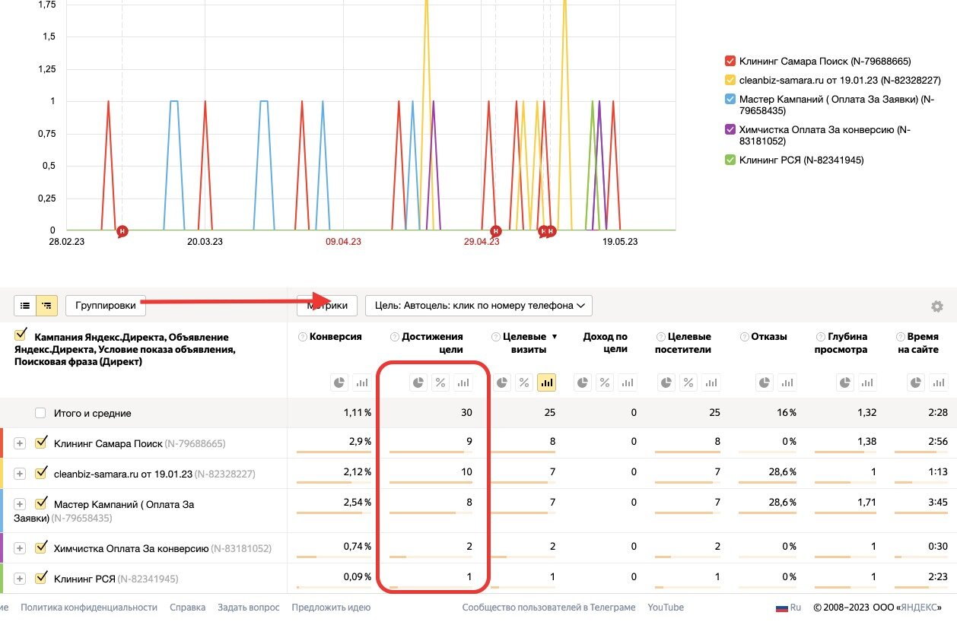Screen dimensions: 957x622
Task: Open Политика конфиденциальности link
Action: [x=89, y=608]
